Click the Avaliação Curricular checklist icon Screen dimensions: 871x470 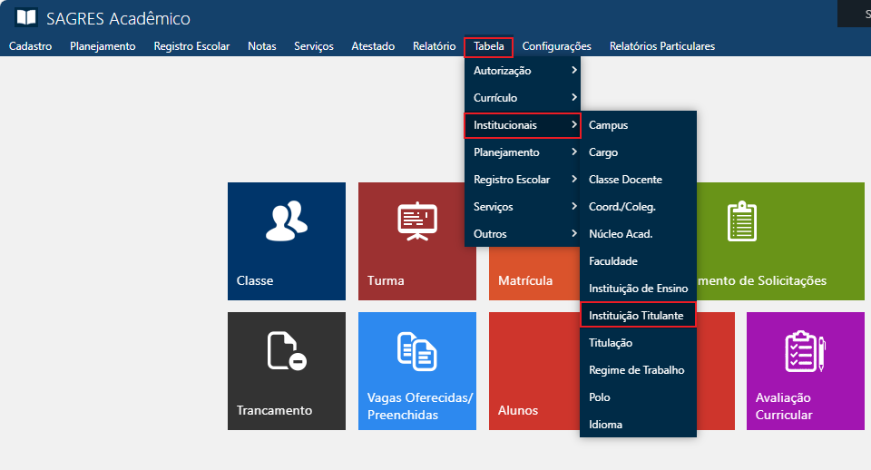[x=805, y=352]
